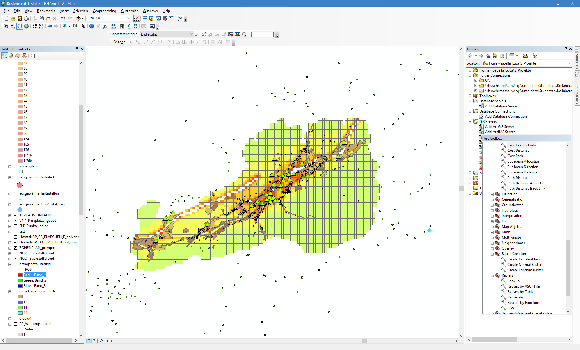The width and height of the screenshot is (580, 350).
Task: Activate the Identify tool
Action: click(92, 26)
